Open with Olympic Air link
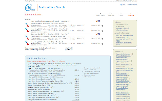 tap(124, 83)
